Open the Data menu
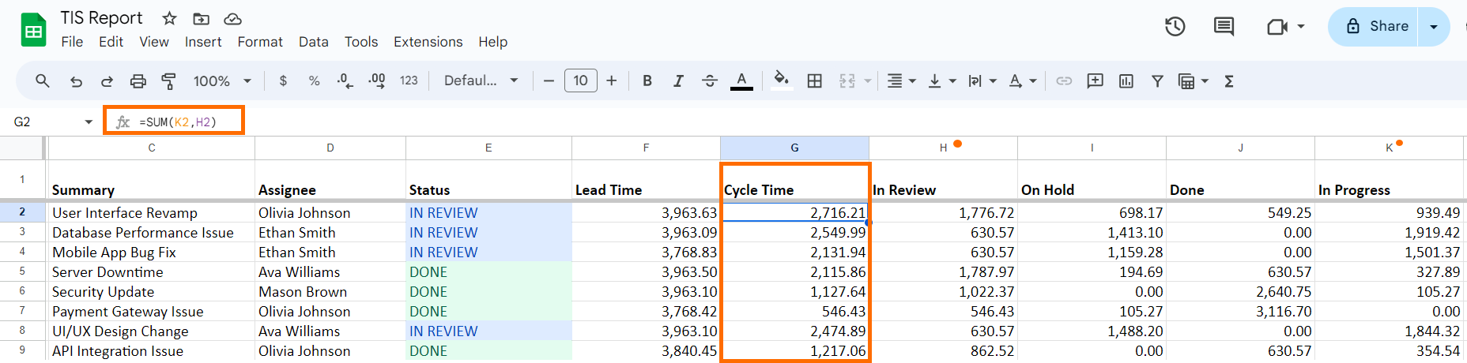1467x363 pixels. 313,42
